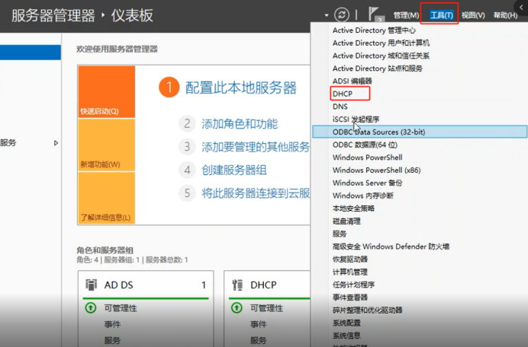
Task: Click the DHCP role tile icon
Action: coord(237,285)
